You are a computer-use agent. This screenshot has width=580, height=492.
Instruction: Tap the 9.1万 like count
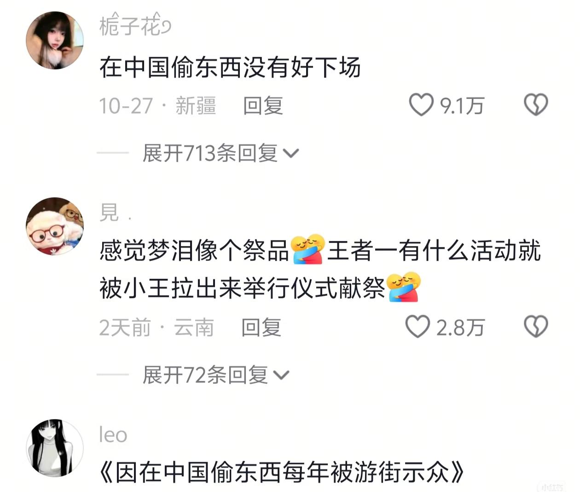[462, 106]
